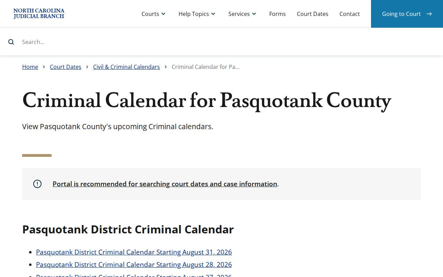The image size is (443, 277).
Task: Go to Home breadcrumb link
Action: coord(30,67)
